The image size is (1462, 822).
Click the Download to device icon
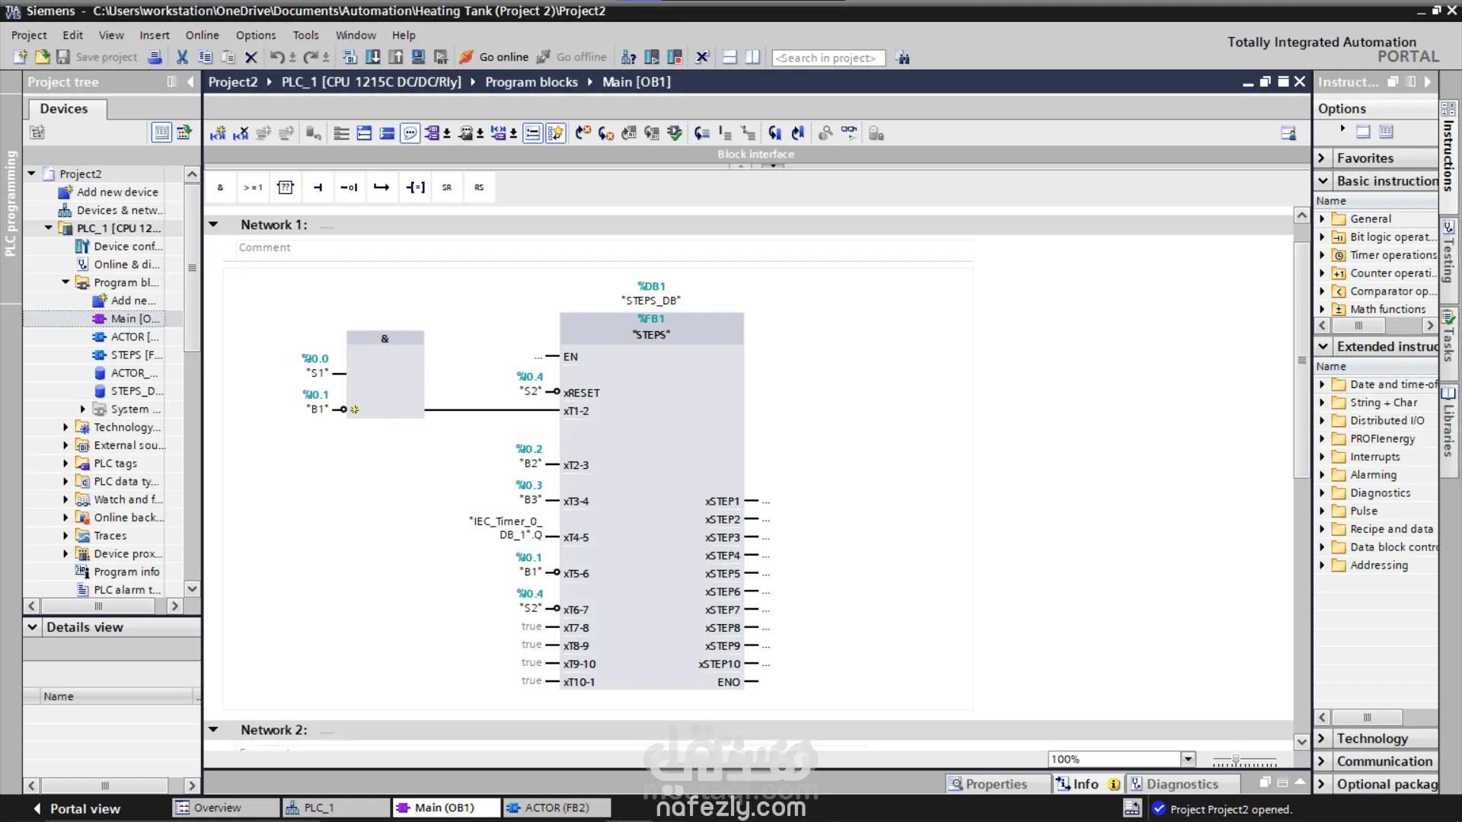pos(372,57)
